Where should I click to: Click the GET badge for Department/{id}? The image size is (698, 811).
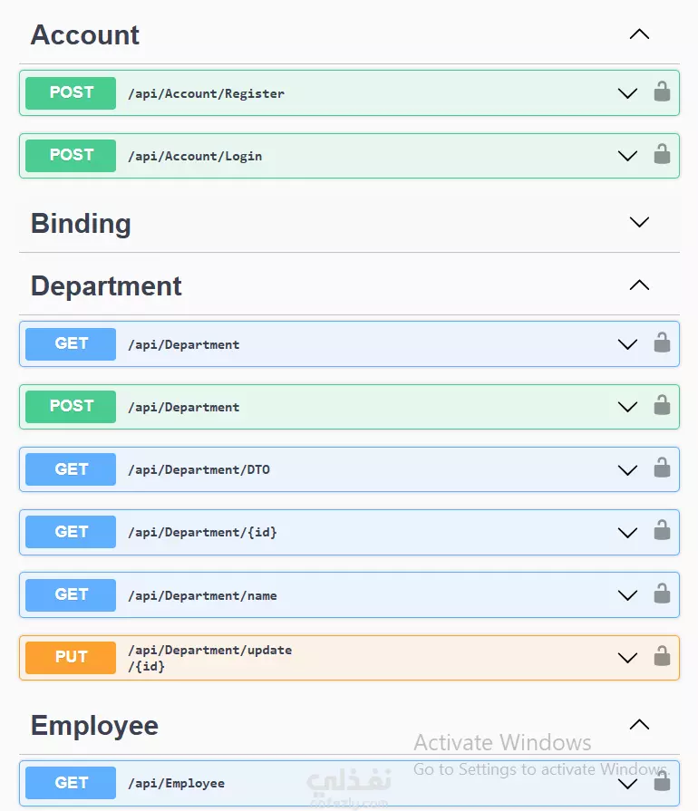71,532
